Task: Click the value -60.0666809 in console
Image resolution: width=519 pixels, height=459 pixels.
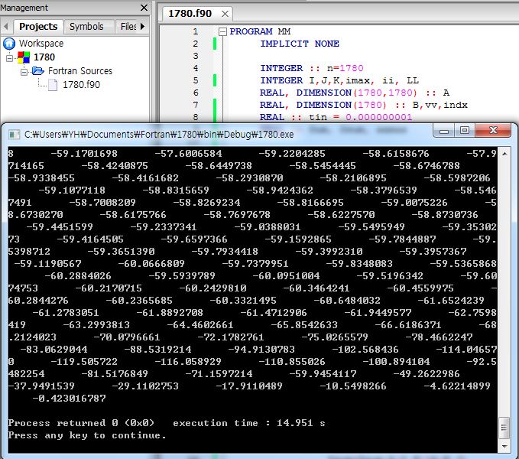Action: coord(151,264)
